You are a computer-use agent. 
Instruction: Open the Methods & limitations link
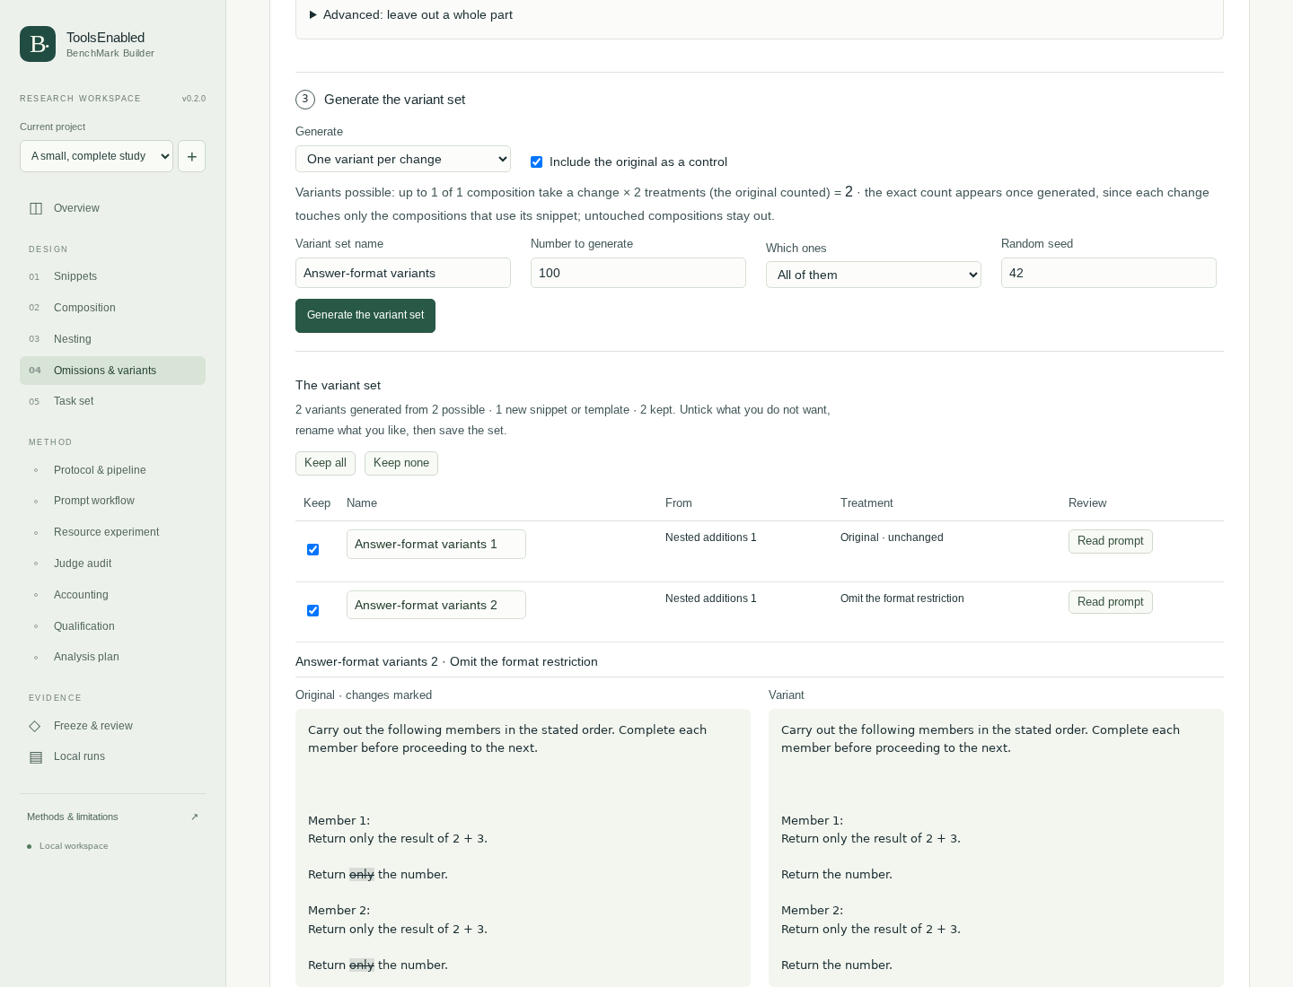[x=112, y=817]
